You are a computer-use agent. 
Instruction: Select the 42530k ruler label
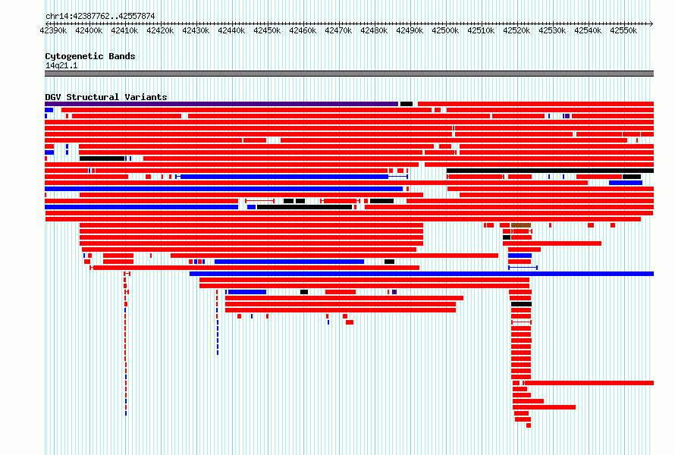[x=552, y=30]
